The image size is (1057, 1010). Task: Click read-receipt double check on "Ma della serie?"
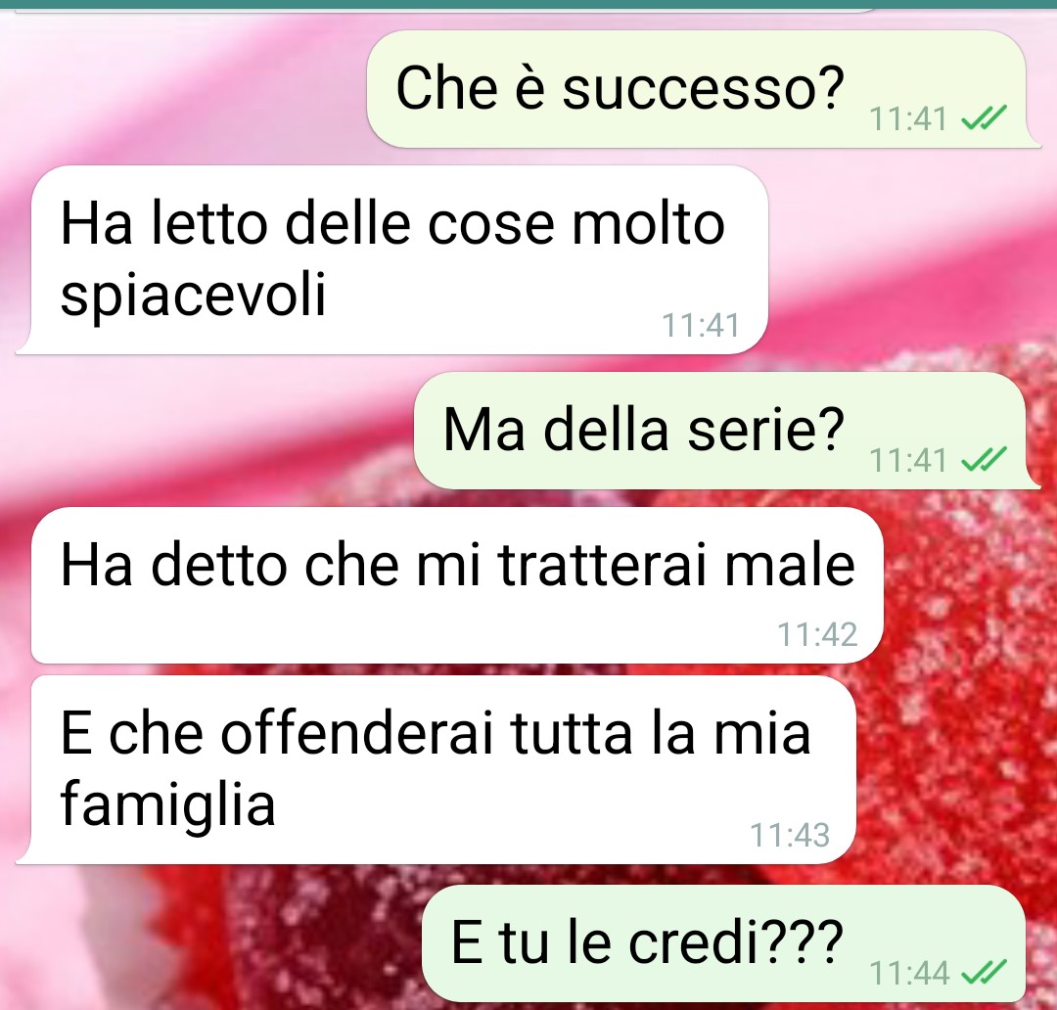(985, 461)
